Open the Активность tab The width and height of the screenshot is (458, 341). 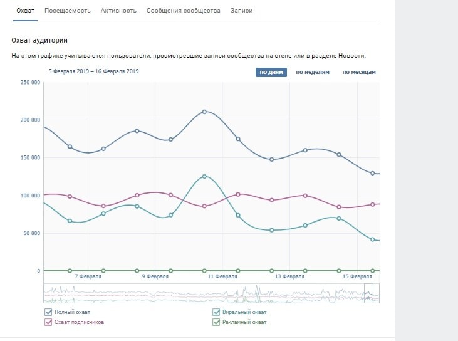(x=118, y=11)
